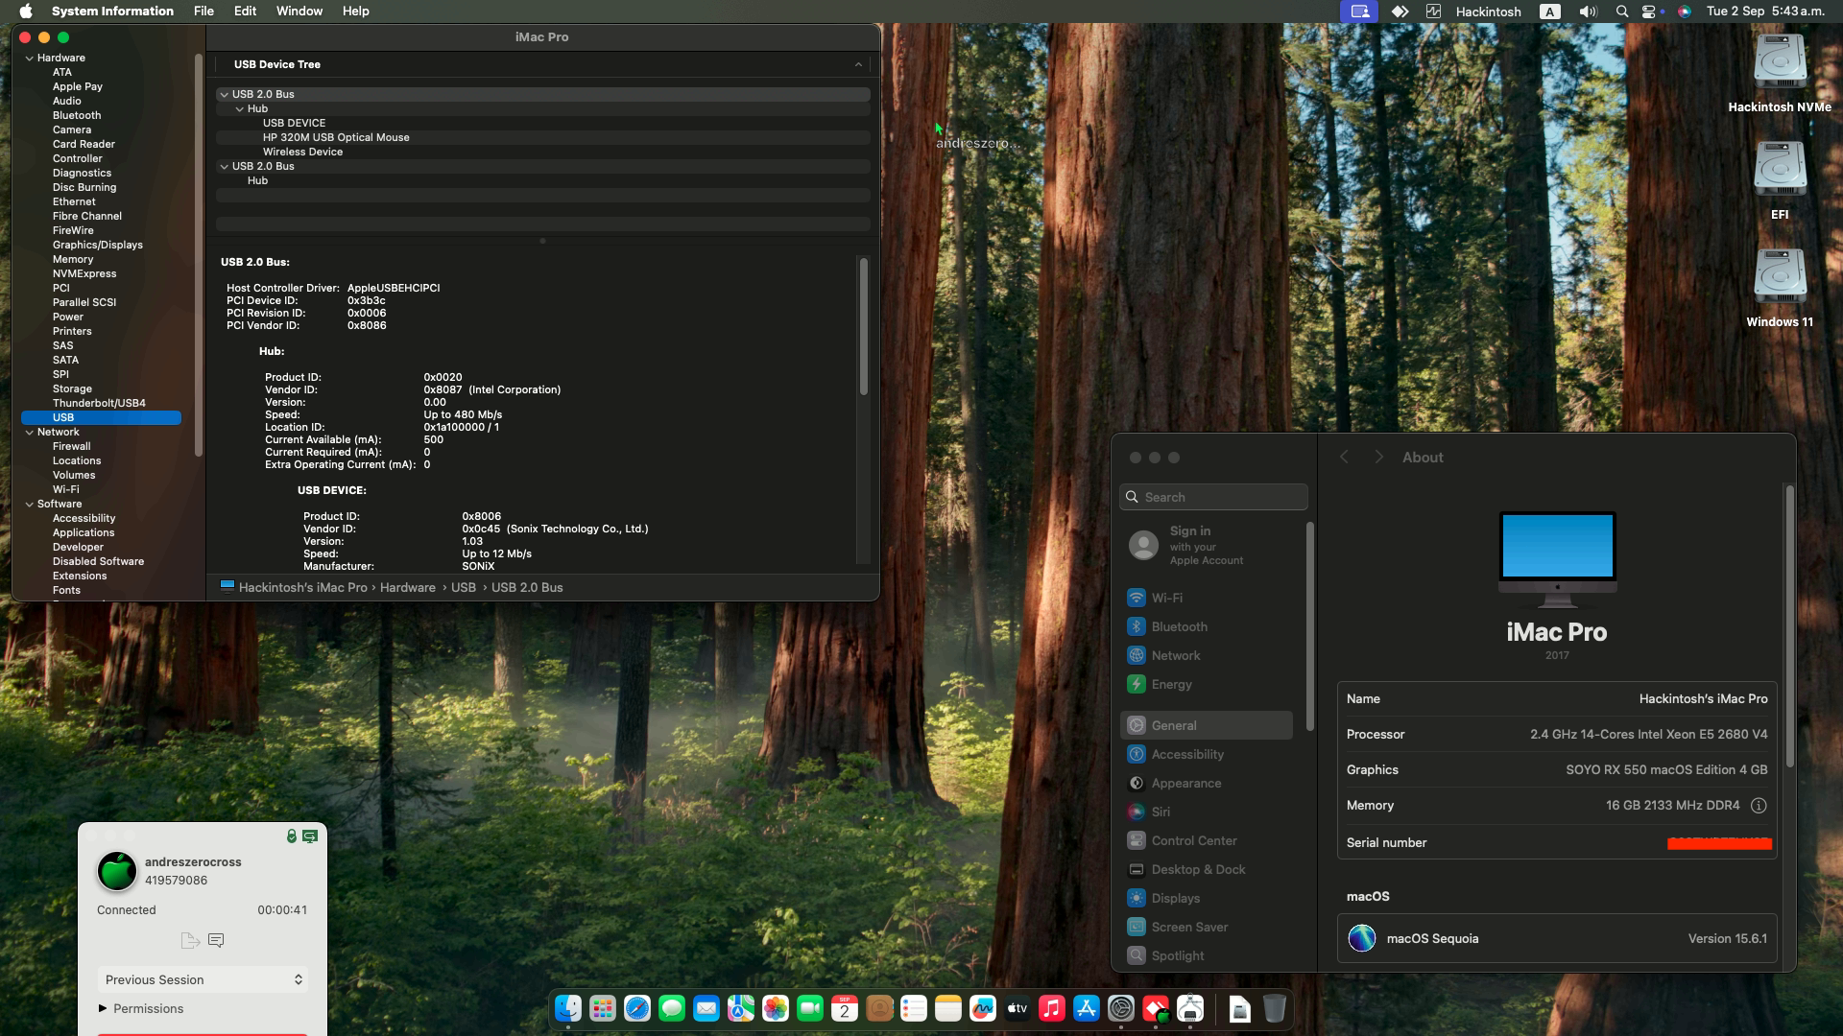
Task: Open the File menu
Action: click(203, 12)
